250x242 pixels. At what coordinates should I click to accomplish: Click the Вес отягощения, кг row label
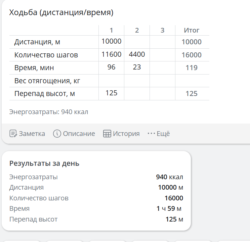[47, 81]
